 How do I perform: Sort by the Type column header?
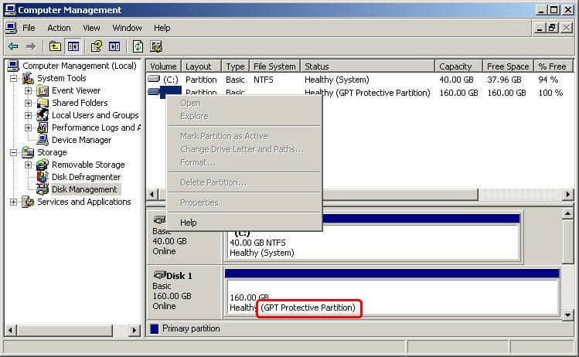click(x=235, y=66)
